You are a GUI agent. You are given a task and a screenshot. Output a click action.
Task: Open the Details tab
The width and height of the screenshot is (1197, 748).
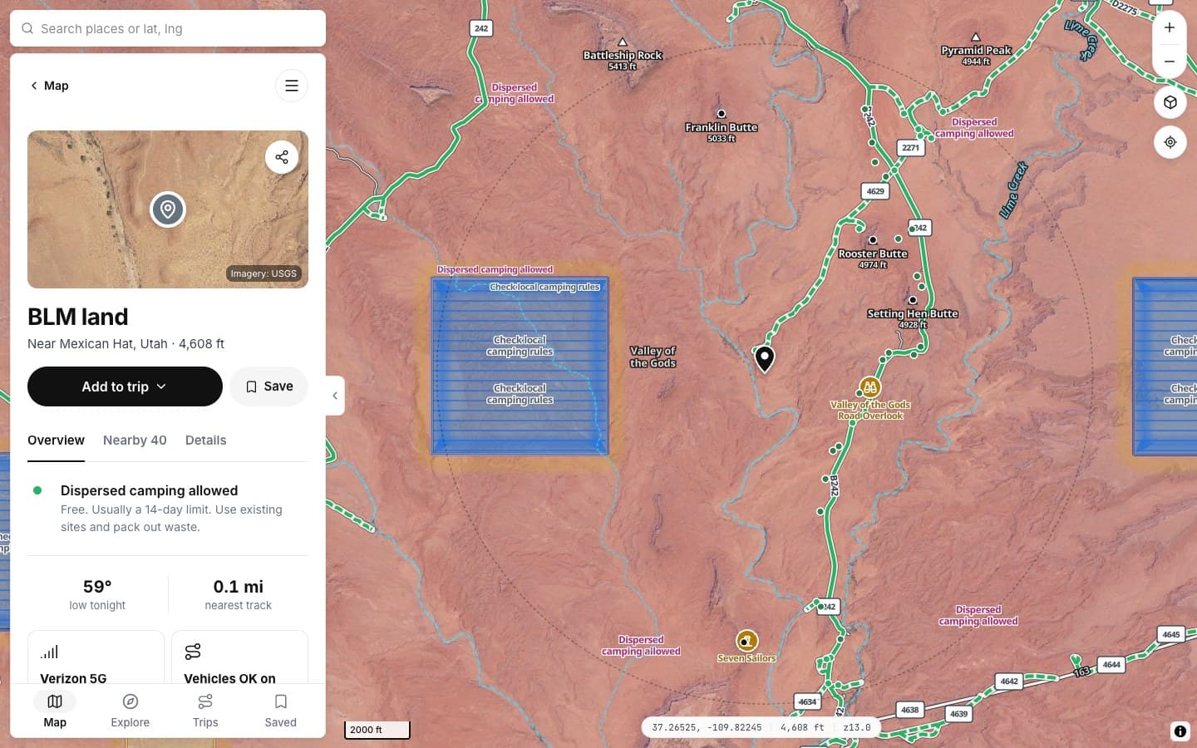click(x=205, y=440)
